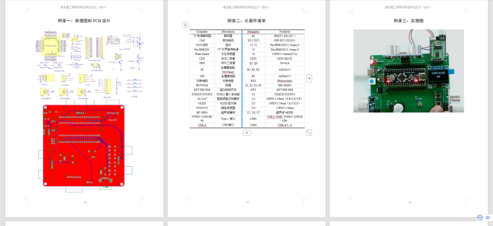Click the DIP-EC2.5X5X11 footprint cell
Screen dimensions: 493x226
(x=285, y=40)
